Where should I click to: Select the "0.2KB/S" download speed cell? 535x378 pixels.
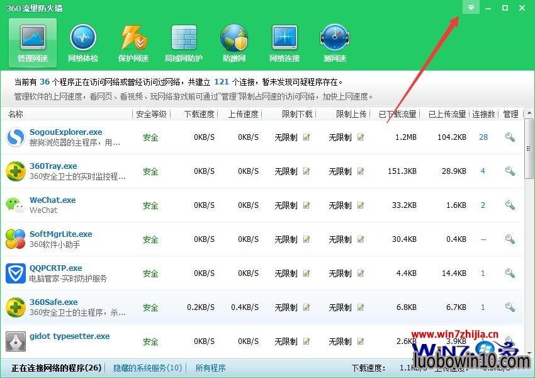point(201,307)
